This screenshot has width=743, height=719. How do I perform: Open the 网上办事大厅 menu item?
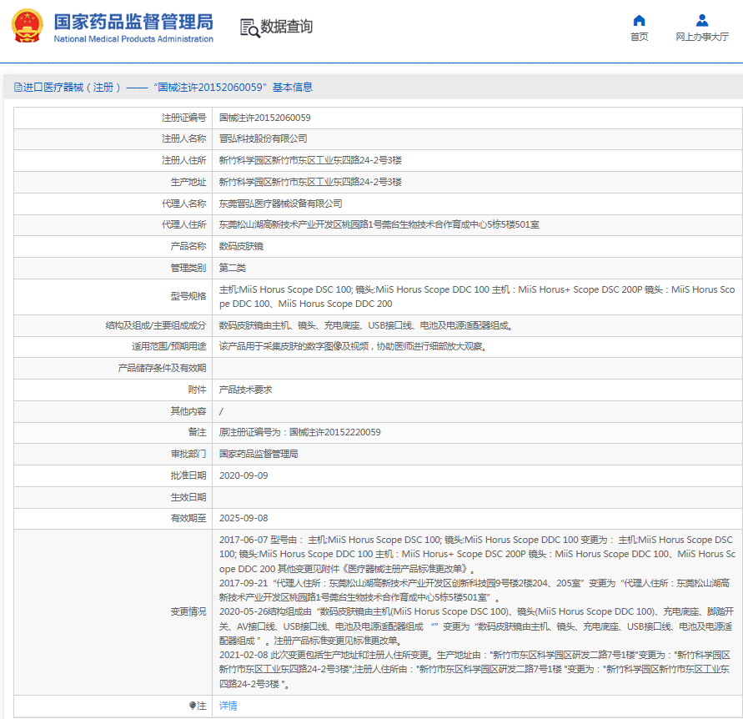701,37
